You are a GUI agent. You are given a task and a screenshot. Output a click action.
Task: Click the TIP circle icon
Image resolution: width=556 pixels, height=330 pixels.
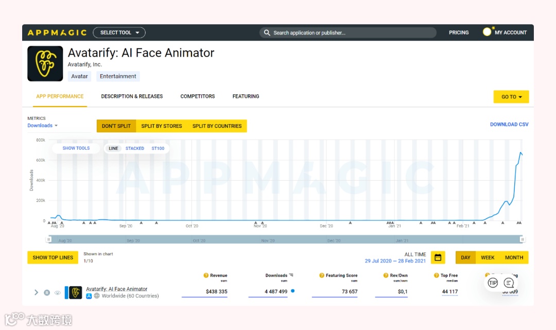tap(493, 283)
